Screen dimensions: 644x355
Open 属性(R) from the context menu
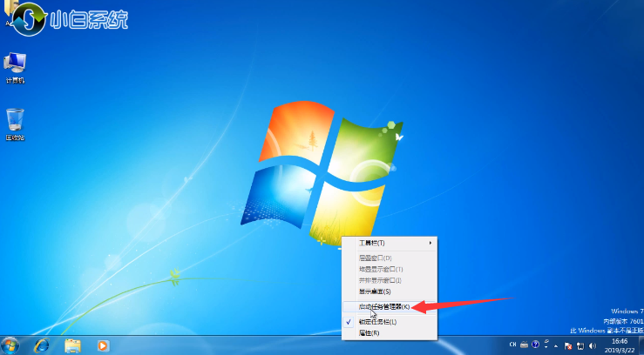click(390, 333)
